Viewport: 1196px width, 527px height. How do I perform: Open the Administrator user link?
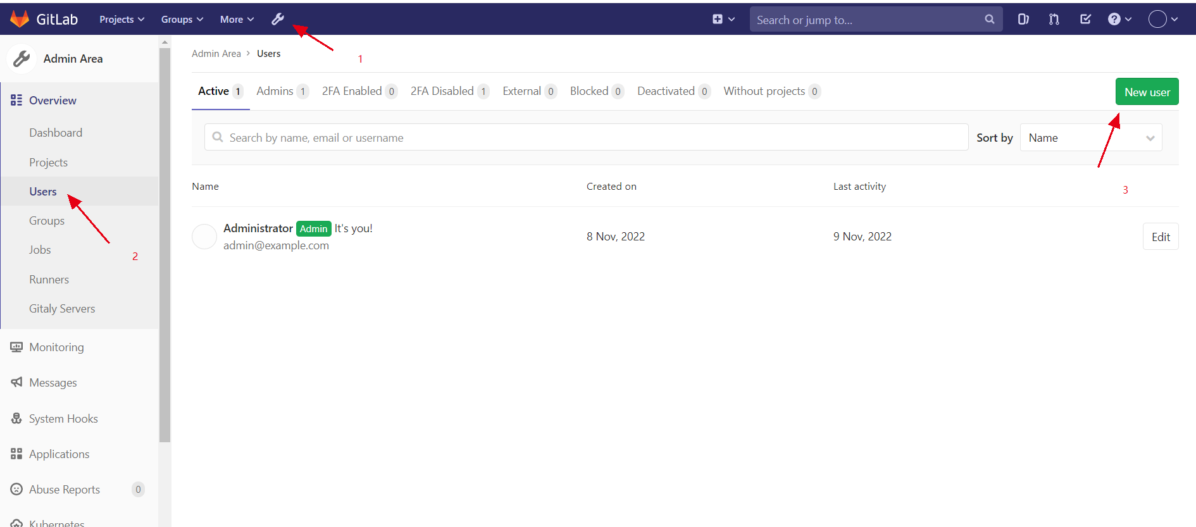pyautogui.click(x=258, y=228)
